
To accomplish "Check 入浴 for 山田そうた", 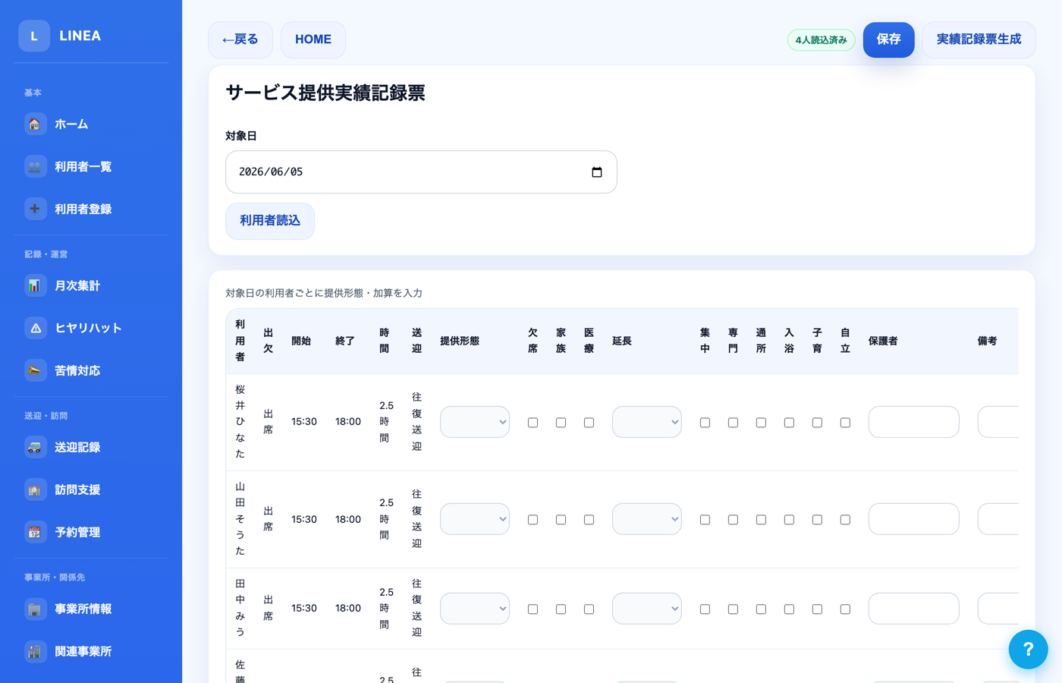I will (789, 520).
